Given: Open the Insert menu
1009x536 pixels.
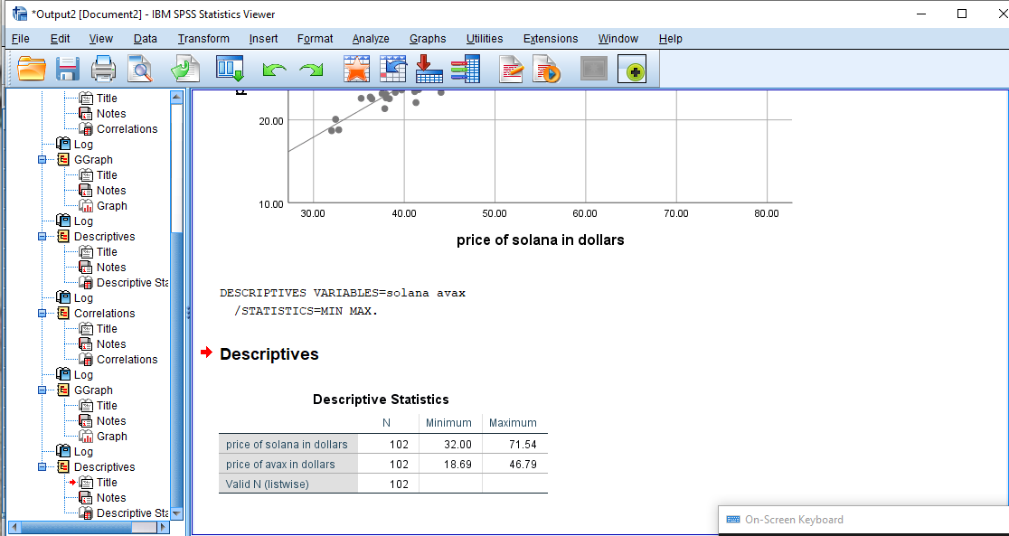Looking at the screenshot, I should pos(263,39).
